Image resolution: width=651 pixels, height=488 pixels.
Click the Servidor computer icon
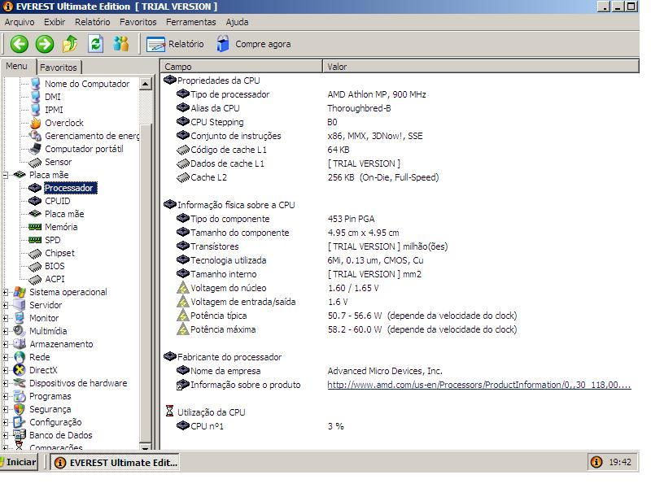point(20,305)
